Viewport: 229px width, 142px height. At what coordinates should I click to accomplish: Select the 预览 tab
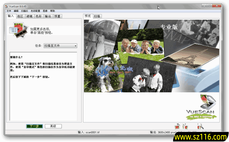pyautogui.click(x=88, y=16)
